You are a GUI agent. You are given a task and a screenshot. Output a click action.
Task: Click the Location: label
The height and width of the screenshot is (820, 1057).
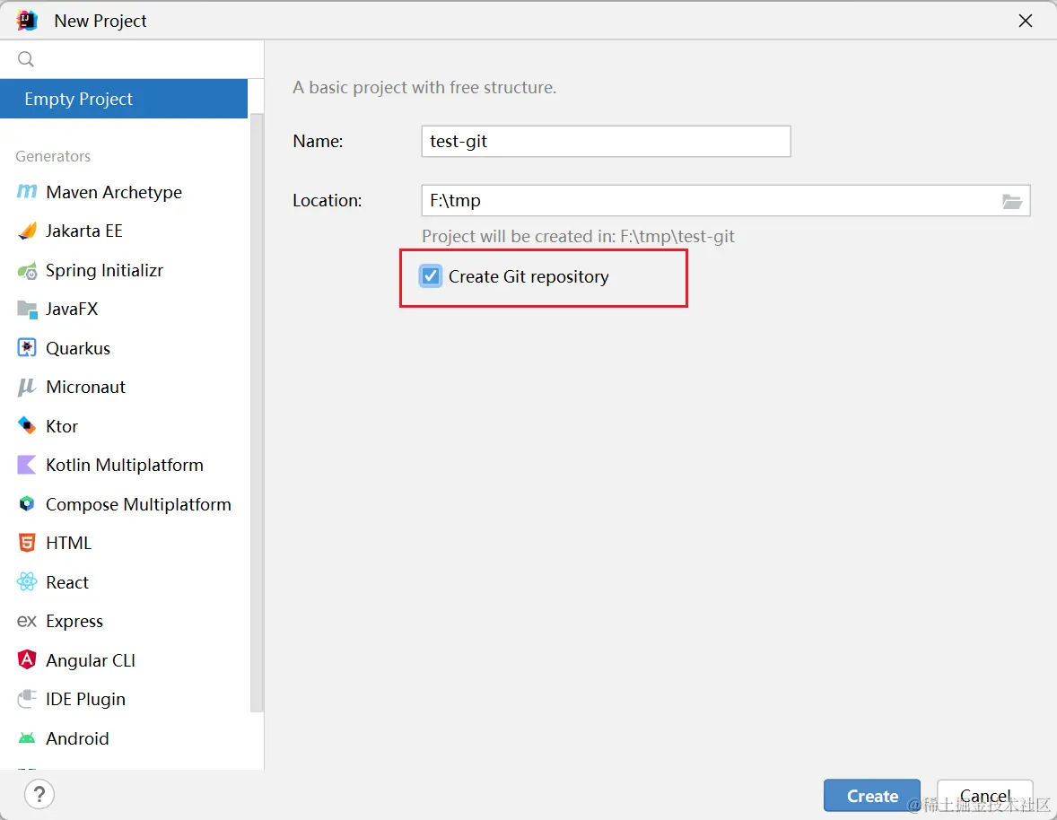coord(328,201)
